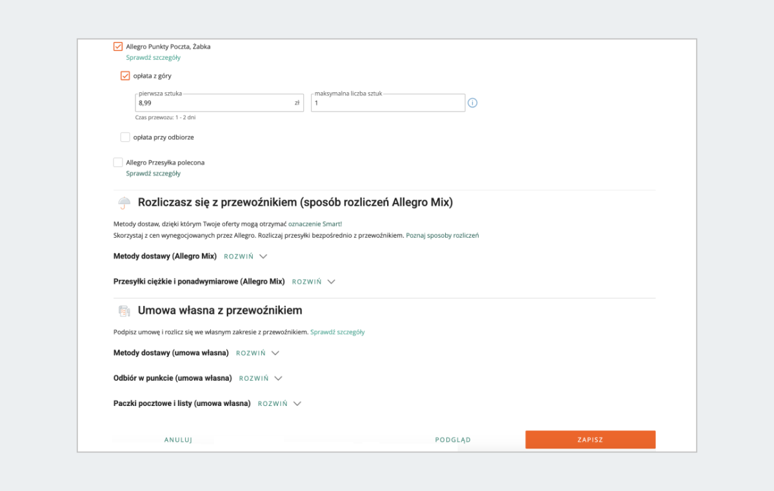Follow the oznaczenie Smart! link
The image size is (774, 491).
[x=315, y=224]
